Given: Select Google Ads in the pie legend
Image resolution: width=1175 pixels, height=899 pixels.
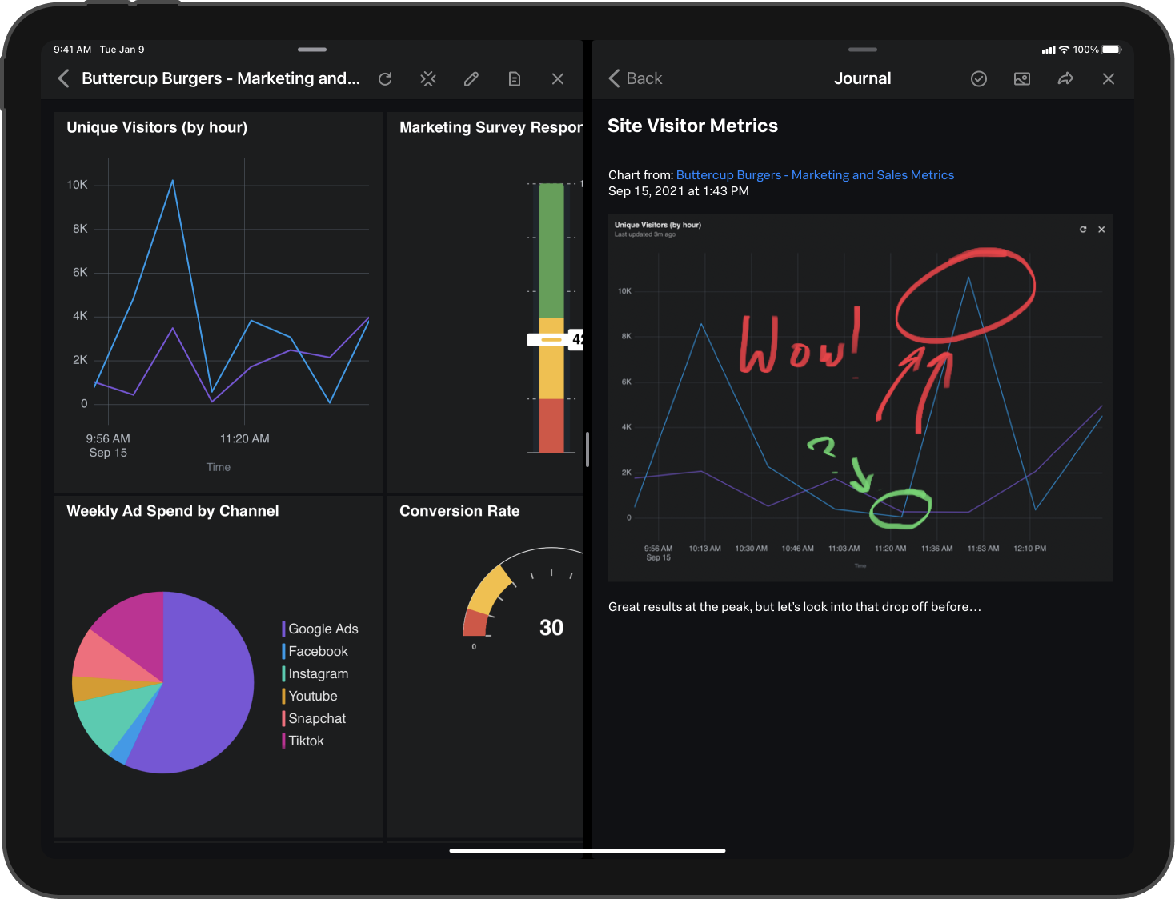Looking at the screenshot, I should (x=320, y=629).
